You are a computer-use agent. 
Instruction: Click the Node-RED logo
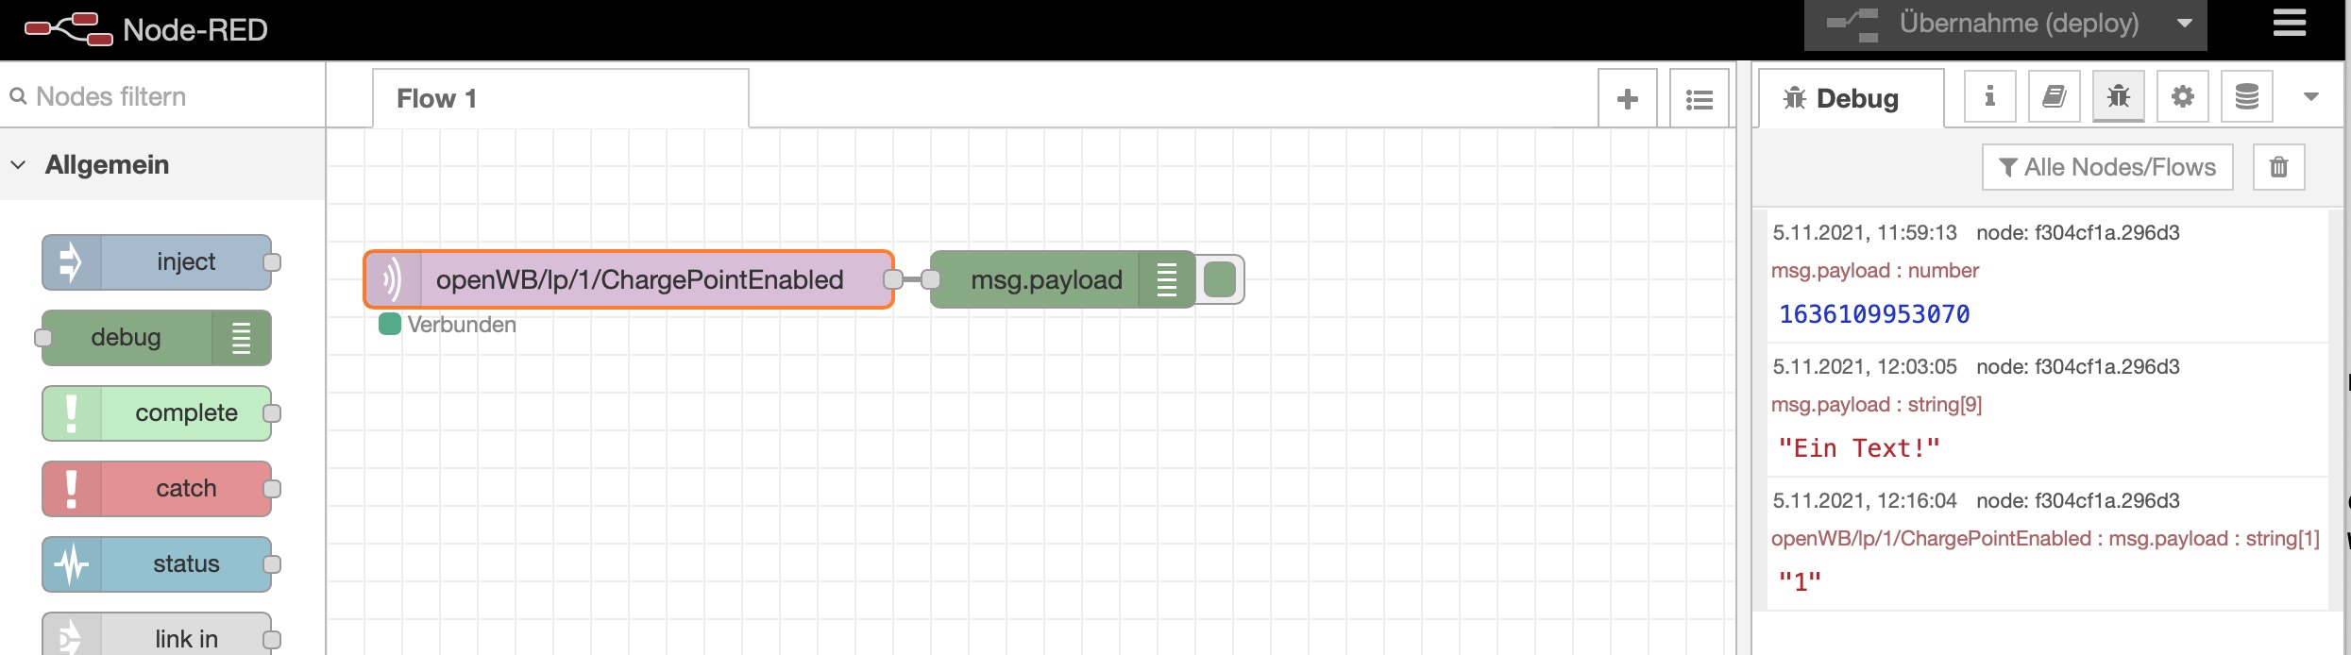point(145,29)
